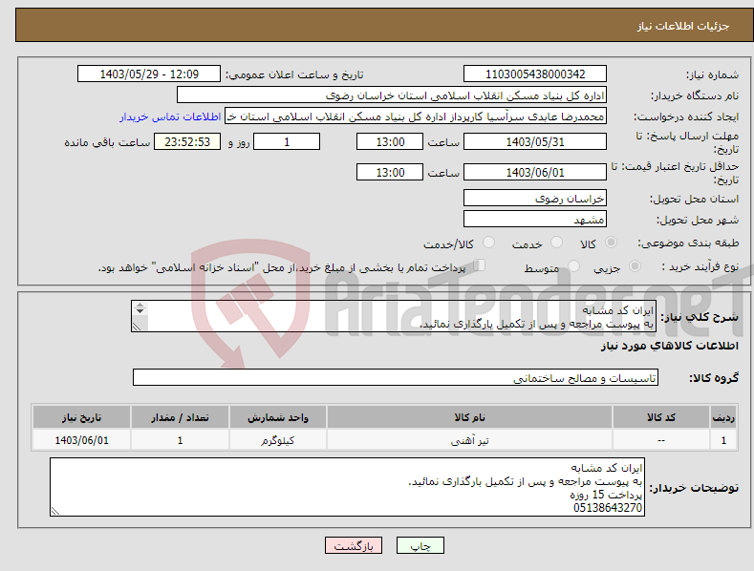
Task: Click the نام دستگاه خریدار field
Action: click(x=392, y=95)
